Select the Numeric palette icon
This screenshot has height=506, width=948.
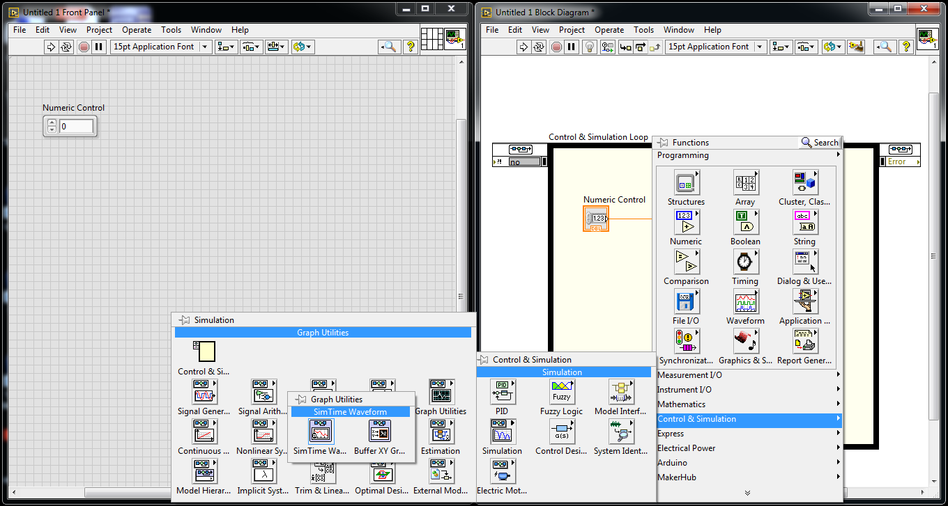point(686,222)
